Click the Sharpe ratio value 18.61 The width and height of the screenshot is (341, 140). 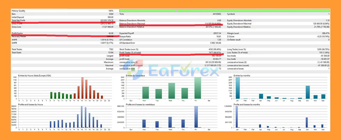pyautogui.click(x=219, y=36)
